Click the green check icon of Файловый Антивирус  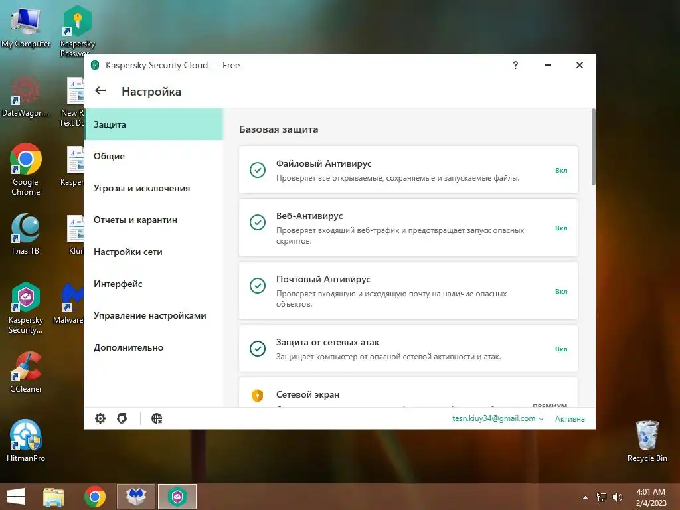point(258,170)
